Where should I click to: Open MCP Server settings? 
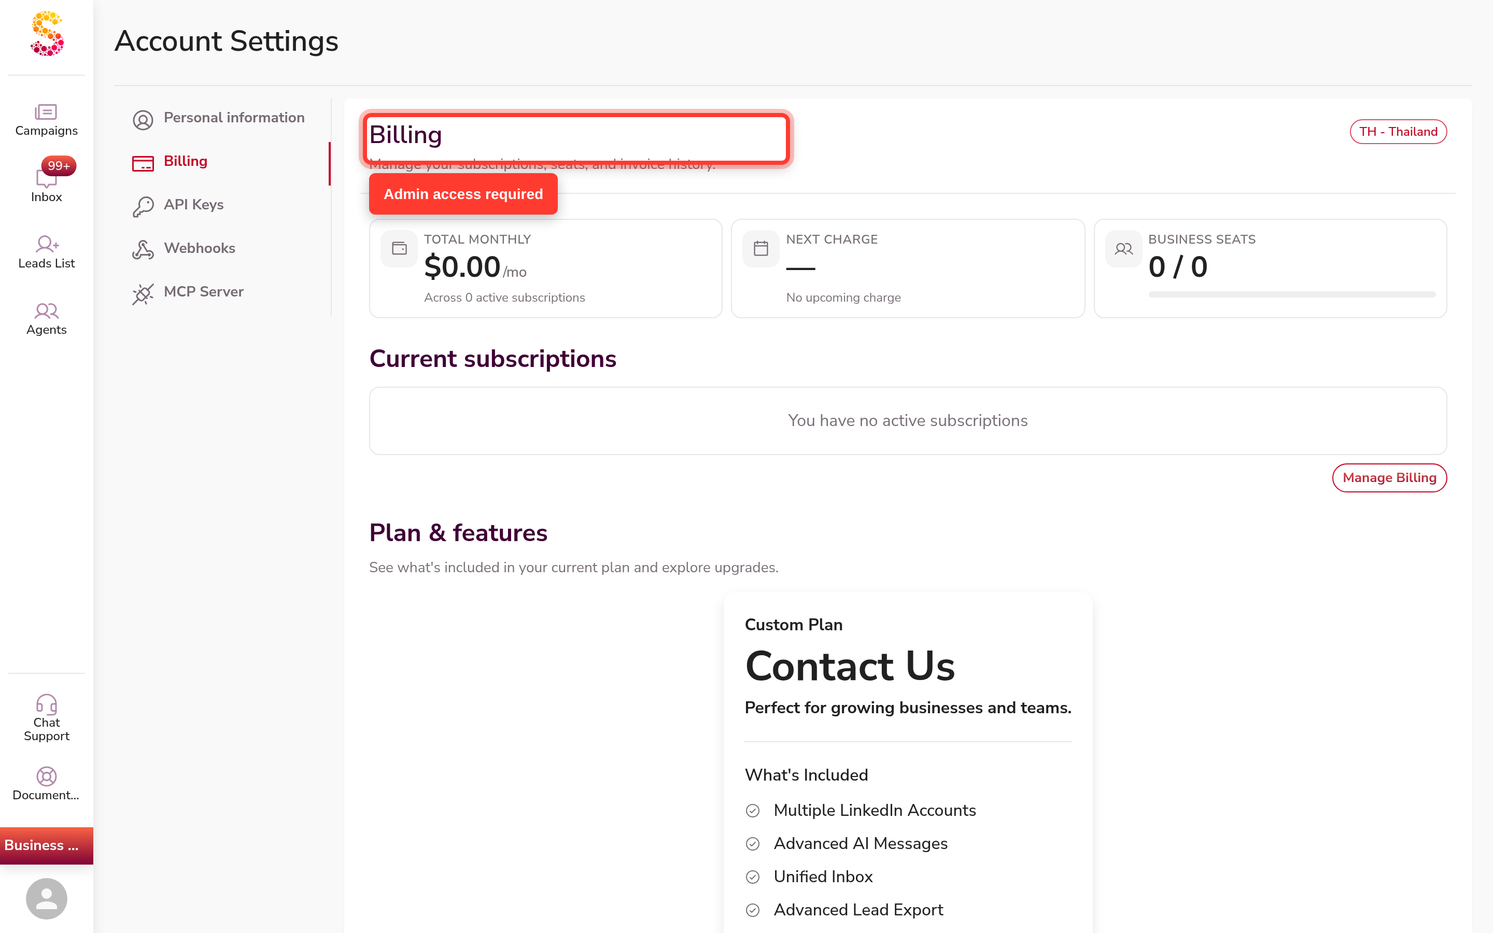coord(188,292)
